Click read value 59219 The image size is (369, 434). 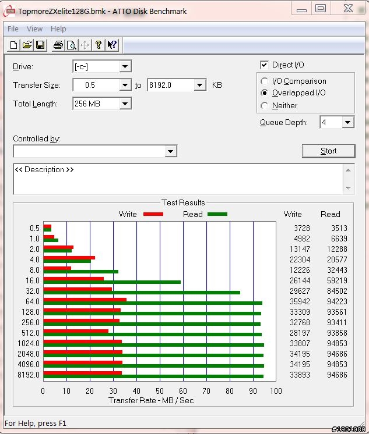[x=337, y=280]
